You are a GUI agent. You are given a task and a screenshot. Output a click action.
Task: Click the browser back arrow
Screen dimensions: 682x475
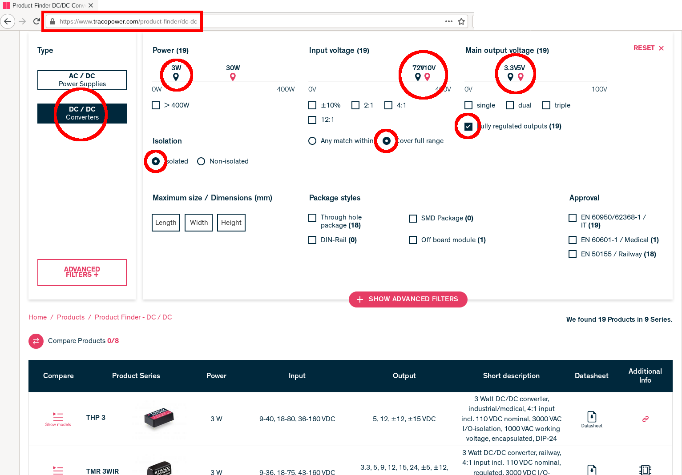point(8,21)
